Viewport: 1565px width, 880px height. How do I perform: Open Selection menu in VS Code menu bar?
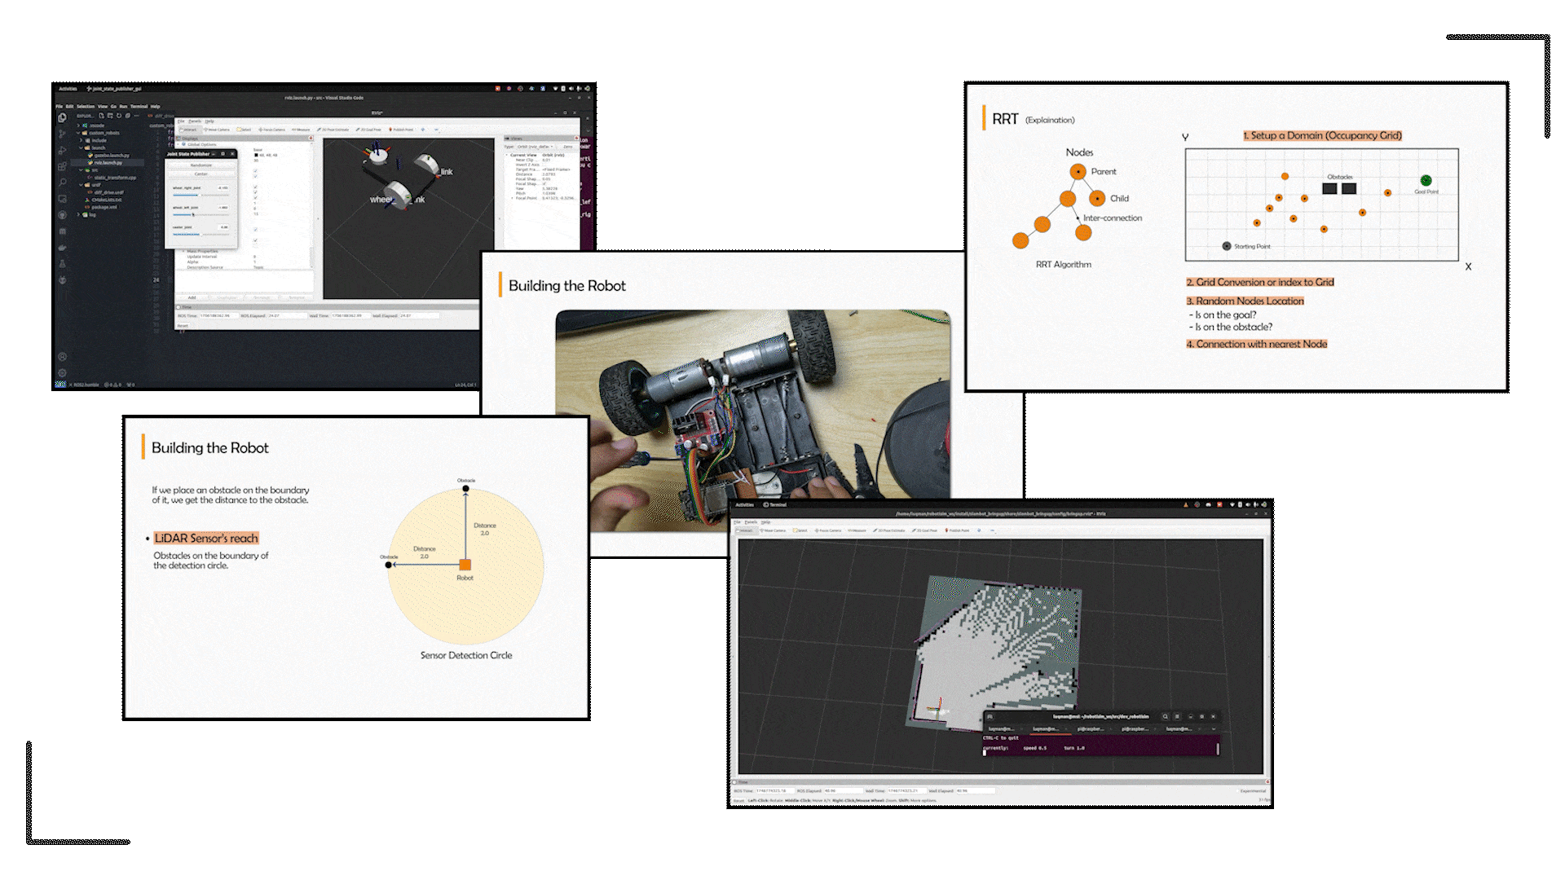86,107
